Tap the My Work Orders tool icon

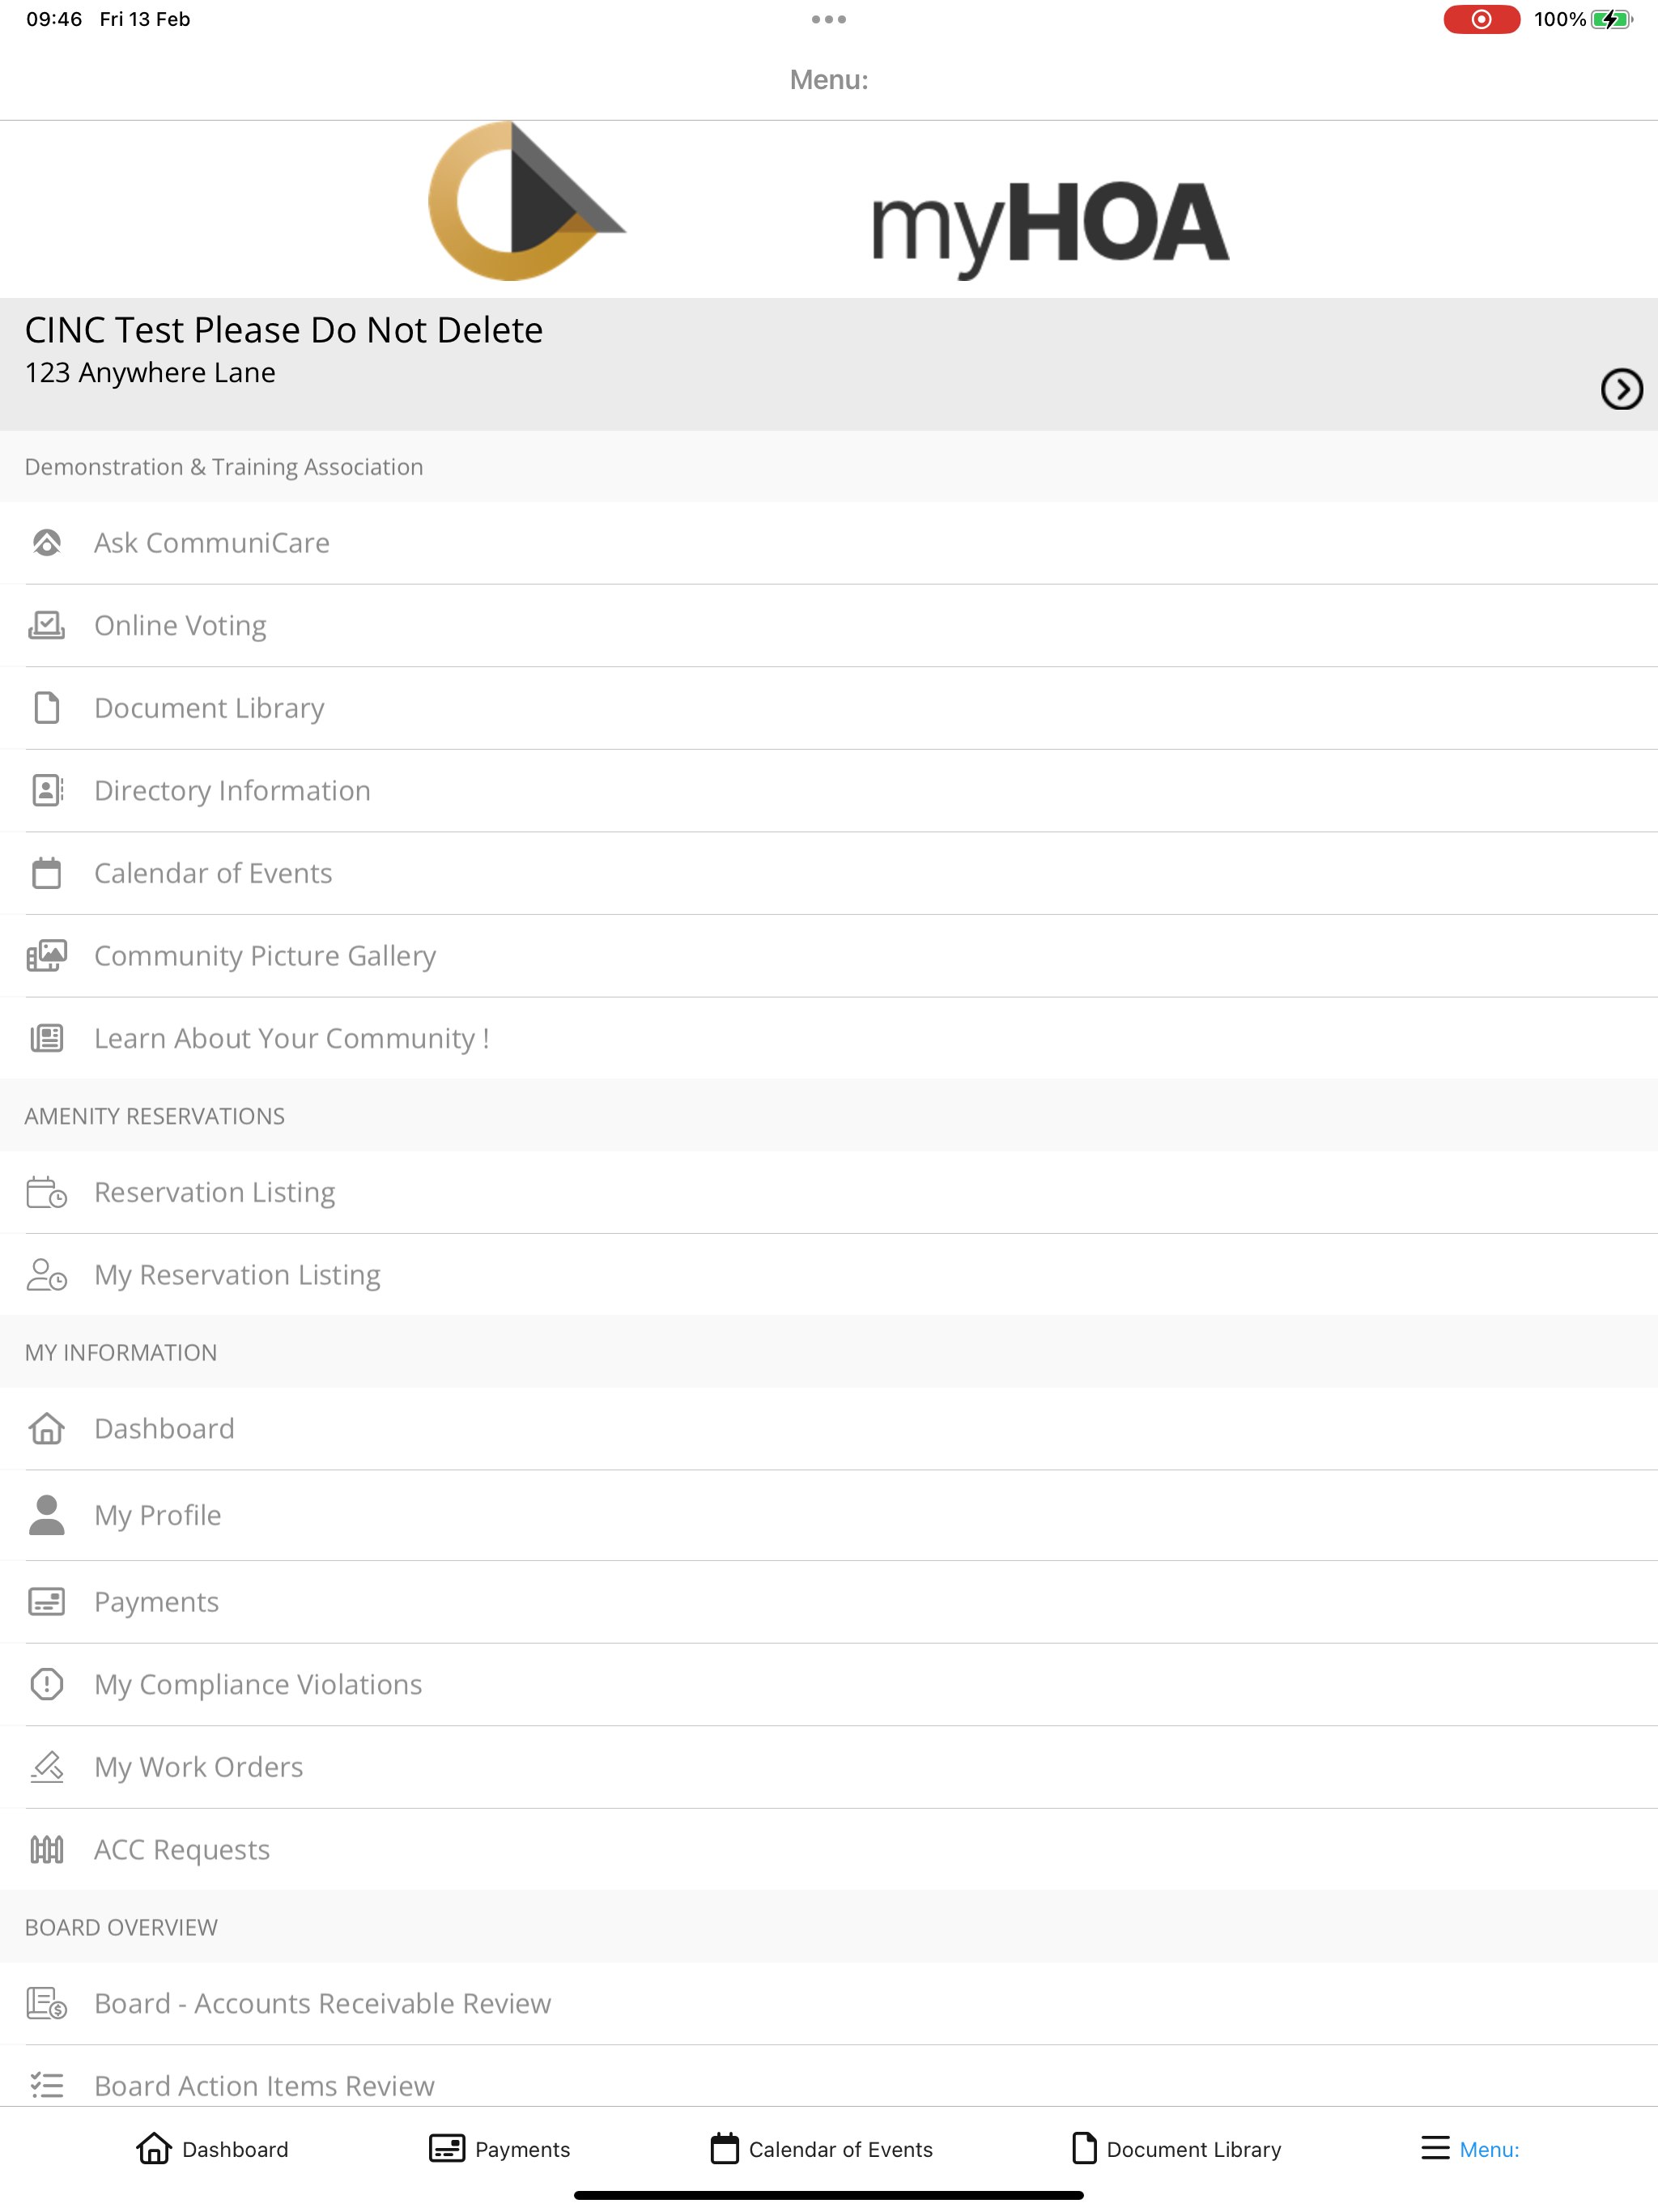47,1767
